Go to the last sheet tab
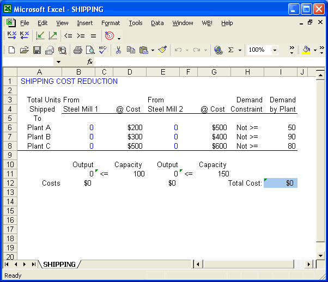The width and height of the screenshot is (328, 282). pos(33,265)
